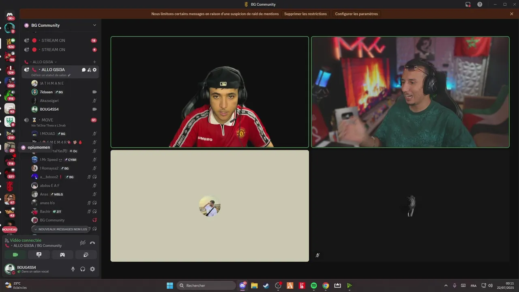Image resolution: width=519 pixels, height=292 pixels.
Task: Toggle noise suppression icon
Action: pyautogui.click(x=83, y=243)
